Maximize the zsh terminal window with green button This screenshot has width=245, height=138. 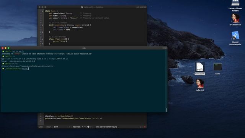[x=8, y=48]
